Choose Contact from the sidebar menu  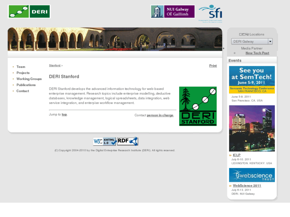23,91
